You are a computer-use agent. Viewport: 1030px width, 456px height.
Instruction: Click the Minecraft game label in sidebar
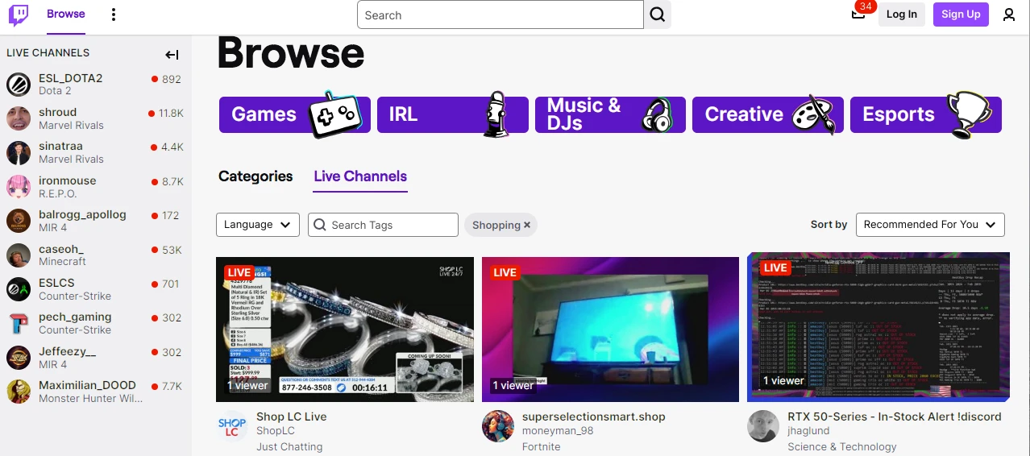(62, 262)
